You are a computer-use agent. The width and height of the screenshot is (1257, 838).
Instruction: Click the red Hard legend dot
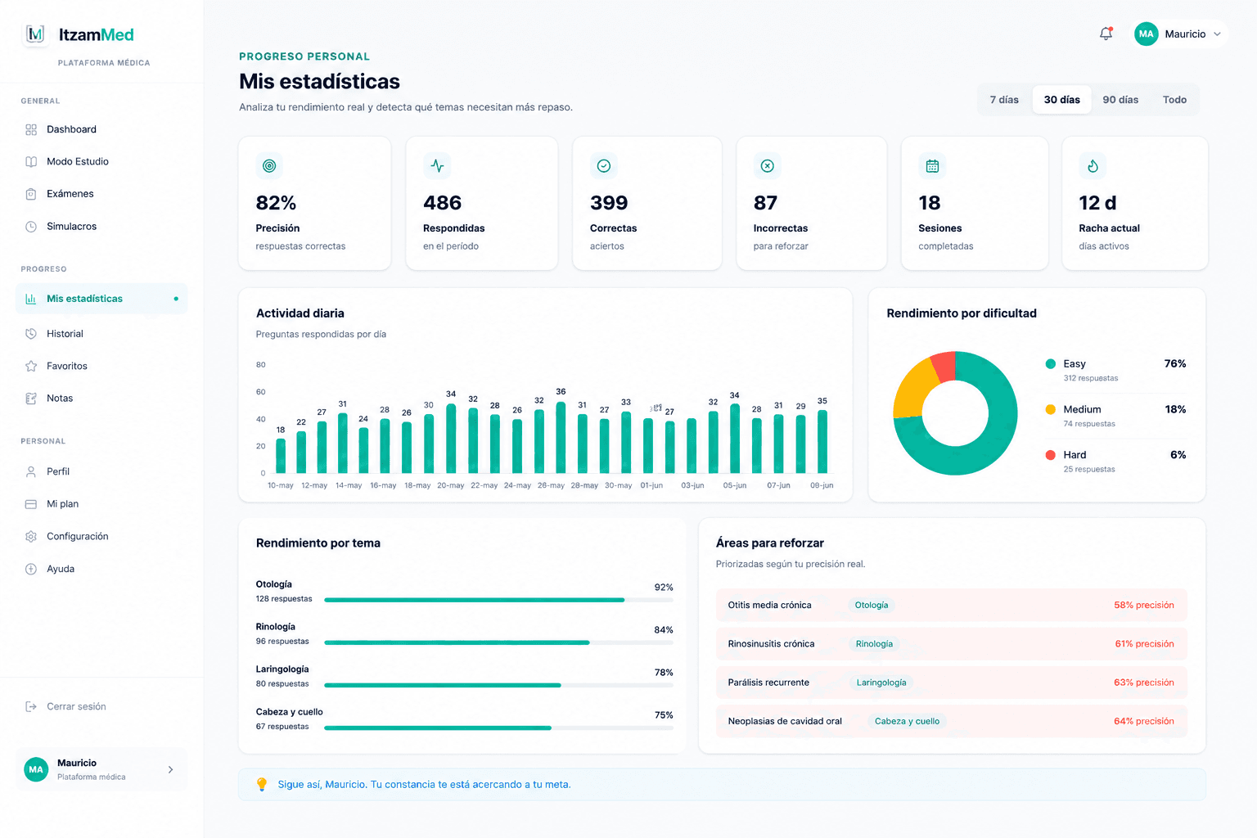[x=1050, y=455]
